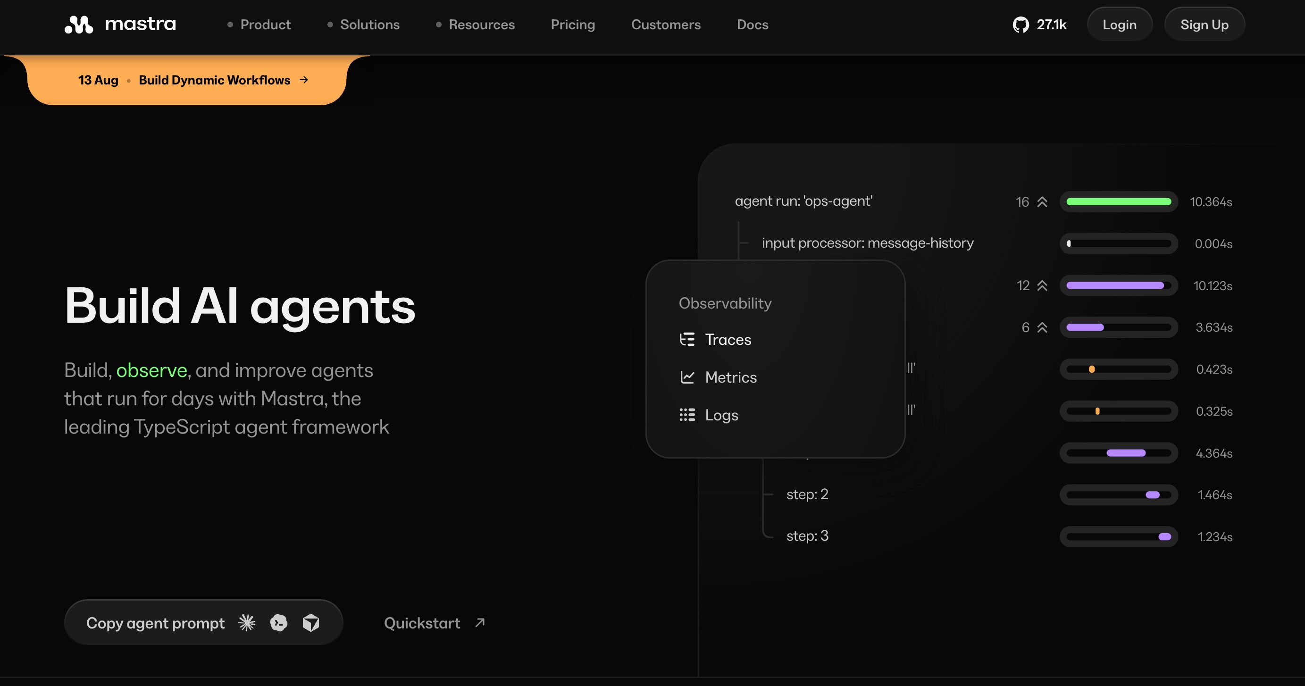Click the cube icon in Copy agent prompt
Viewport: 1305px width, 686px height.
click(310, 623)
